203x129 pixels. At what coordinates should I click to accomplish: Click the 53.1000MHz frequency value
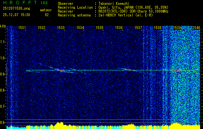(x=158, y=11)
